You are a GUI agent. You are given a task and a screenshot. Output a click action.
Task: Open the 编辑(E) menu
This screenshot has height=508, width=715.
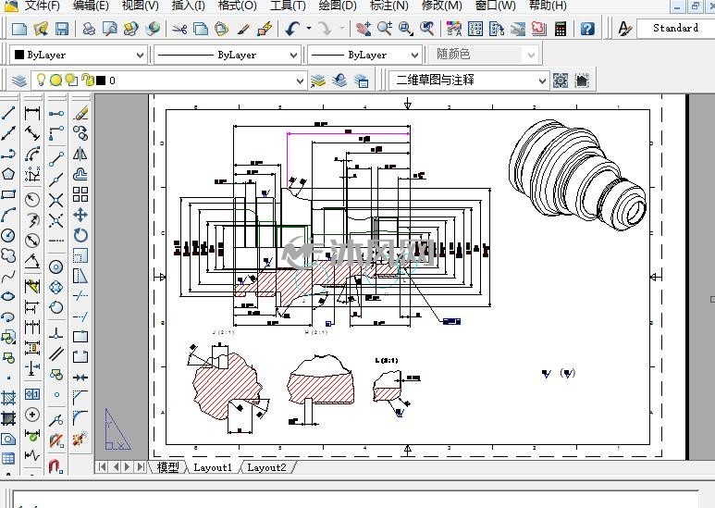coord(91,6)
